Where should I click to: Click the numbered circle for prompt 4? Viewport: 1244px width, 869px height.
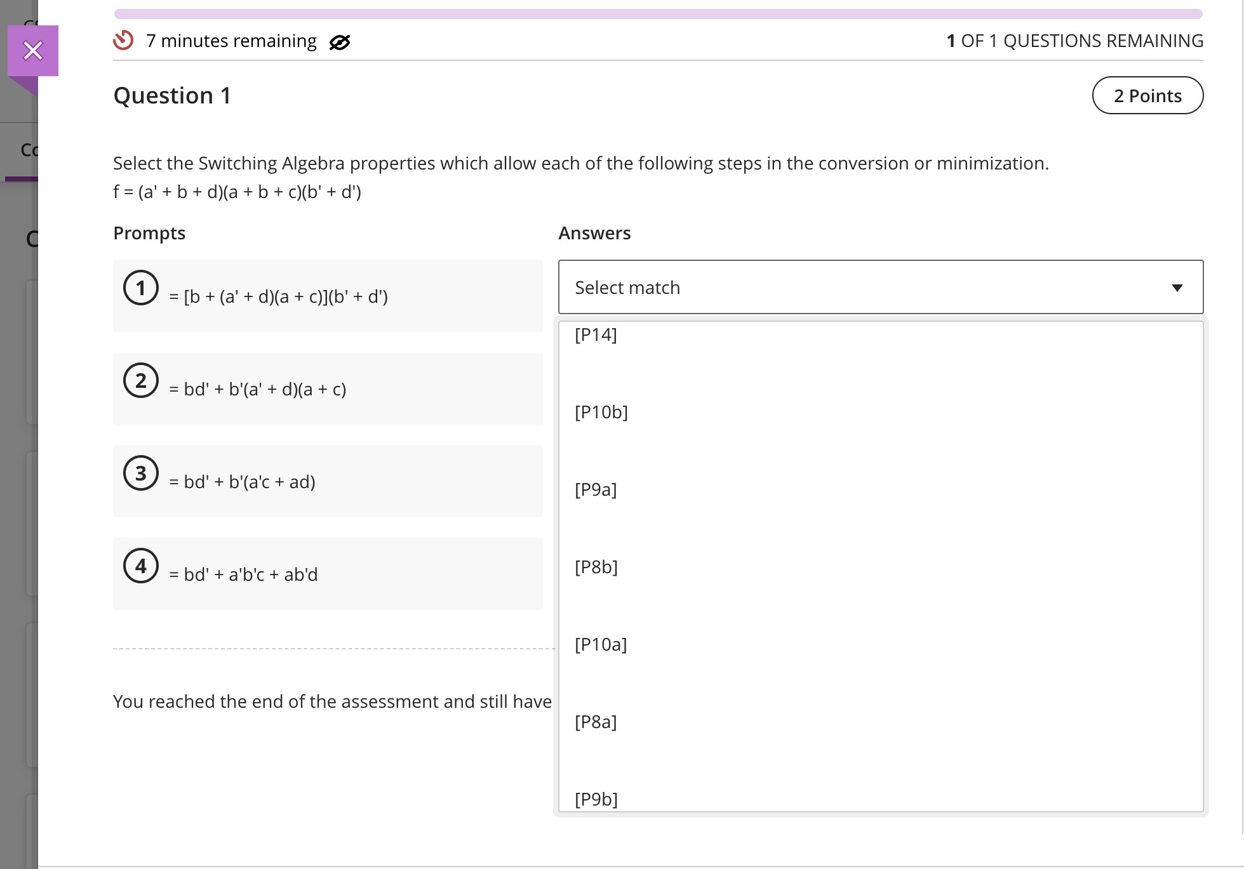(x=140, y=566)
